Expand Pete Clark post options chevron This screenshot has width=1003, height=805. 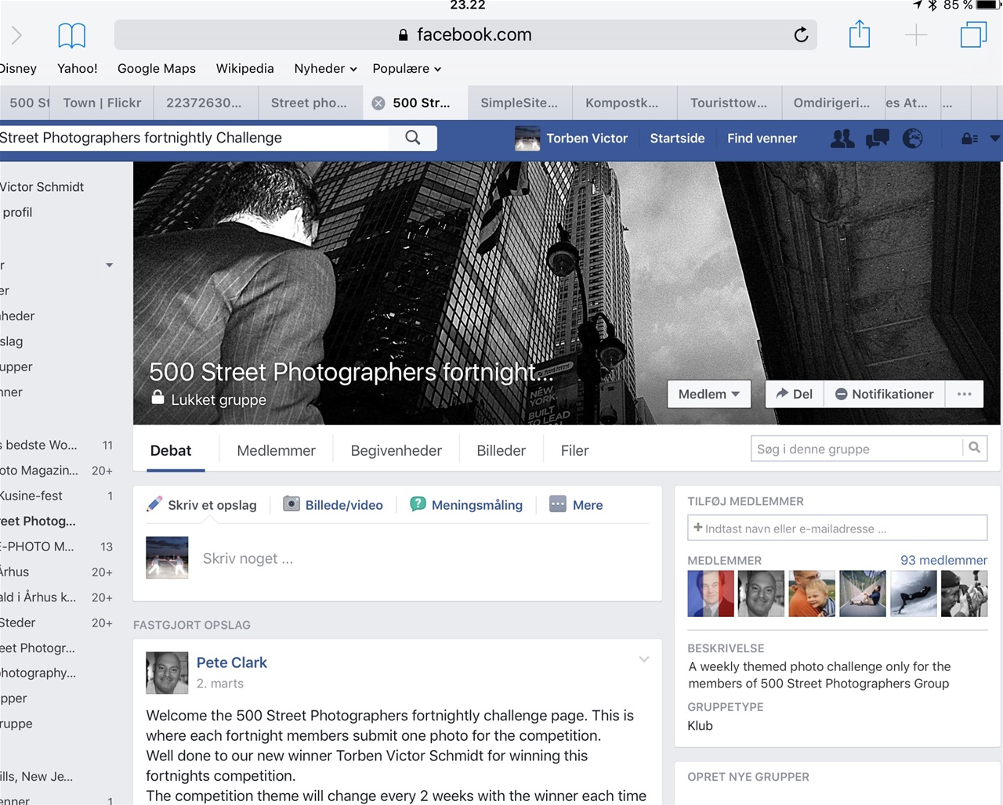pyautogui.click(x=644, y=659)
